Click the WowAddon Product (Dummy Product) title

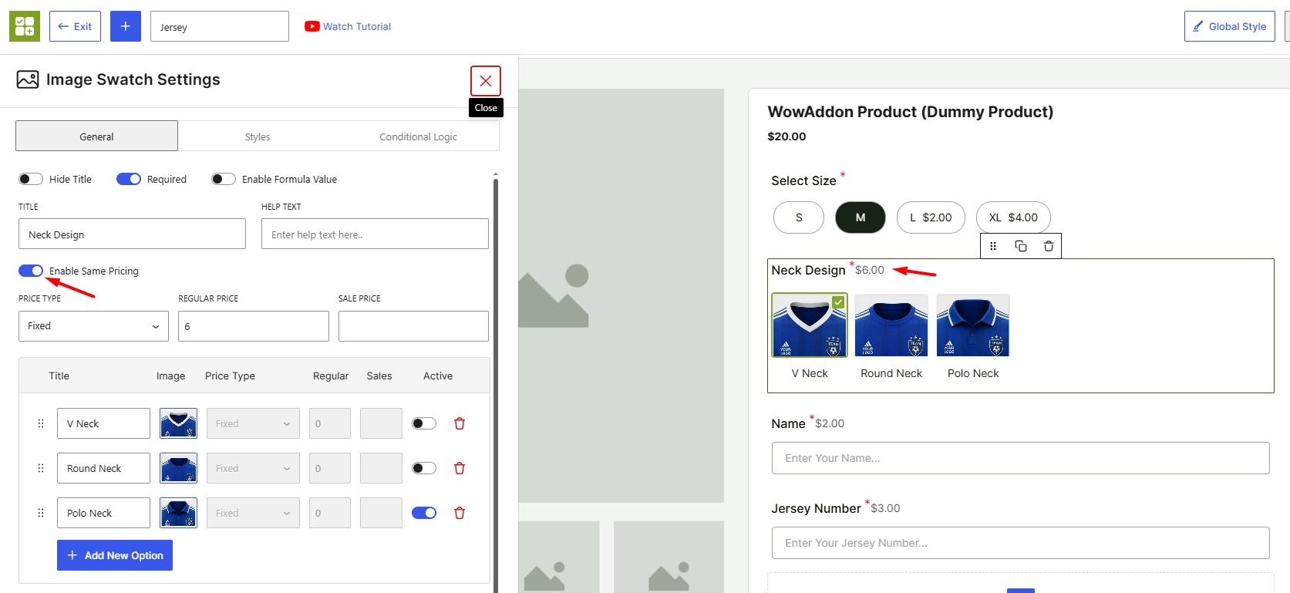point(910,112)
